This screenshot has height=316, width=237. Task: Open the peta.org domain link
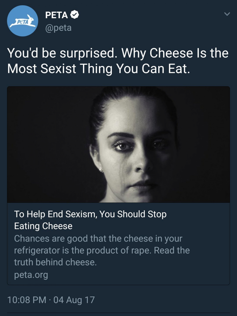(x=31, y=275)
